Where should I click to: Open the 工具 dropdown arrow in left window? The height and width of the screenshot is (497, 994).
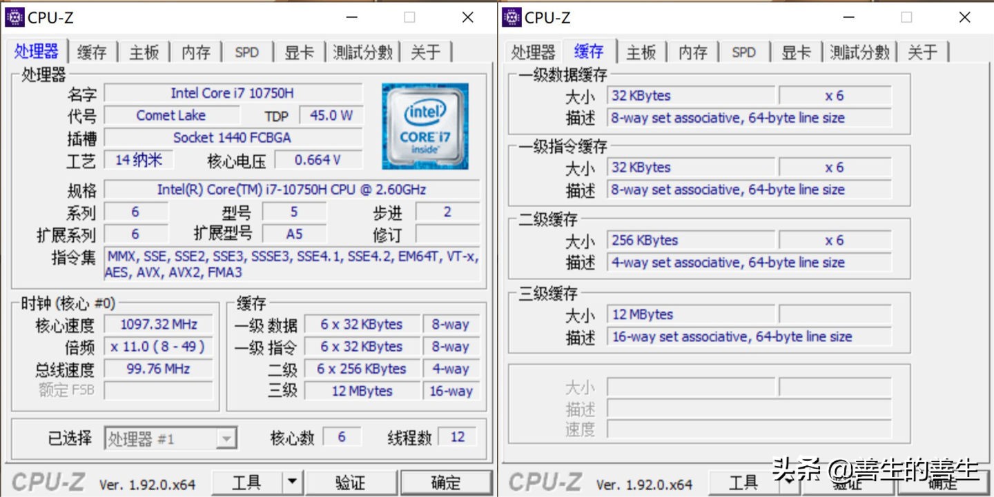(x=293, y=482)
